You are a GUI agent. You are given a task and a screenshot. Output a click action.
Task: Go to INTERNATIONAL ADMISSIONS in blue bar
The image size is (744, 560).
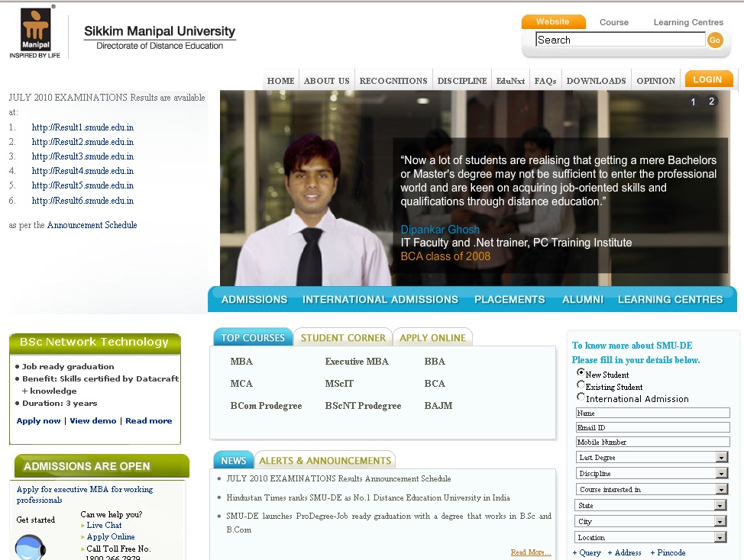tap(380, 299)
